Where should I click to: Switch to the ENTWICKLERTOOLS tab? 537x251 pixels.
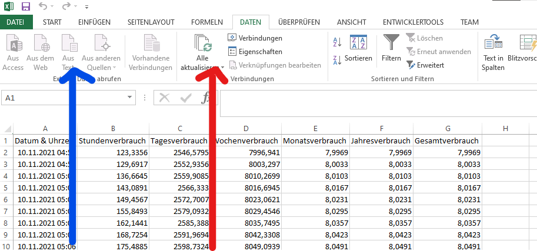pyautogui.click(x=413, y=22)
